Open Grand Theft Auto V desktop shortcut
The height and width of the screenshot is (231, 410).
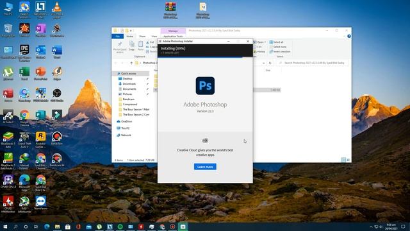pyautogui.click(x=24, y=140)
